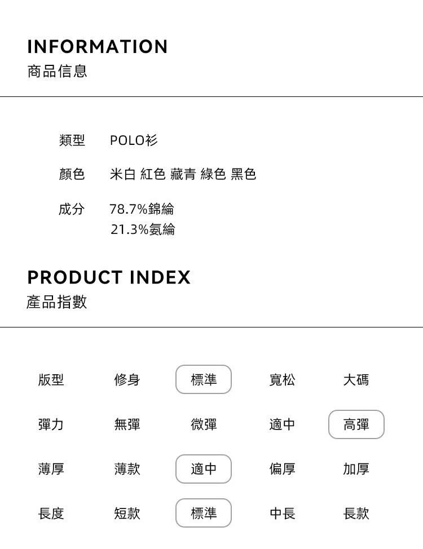Select 無彈 elasticity option
Image resolution: width=423 pixels, height=549 pixels.
click(127, 424)
